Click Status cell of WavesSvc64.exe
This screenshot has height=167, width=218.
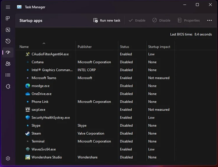[x=126, y=149]
